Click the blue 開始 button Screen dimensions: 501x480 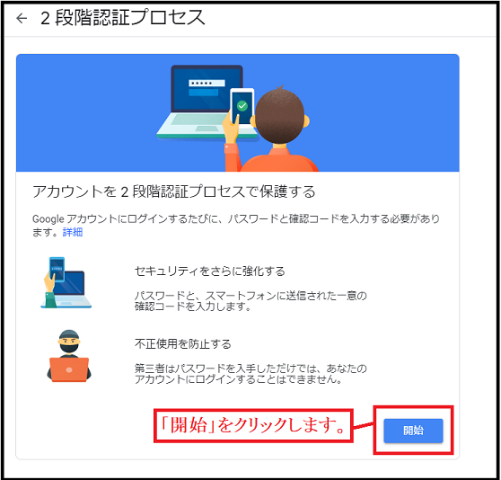(x=413, y=431)
